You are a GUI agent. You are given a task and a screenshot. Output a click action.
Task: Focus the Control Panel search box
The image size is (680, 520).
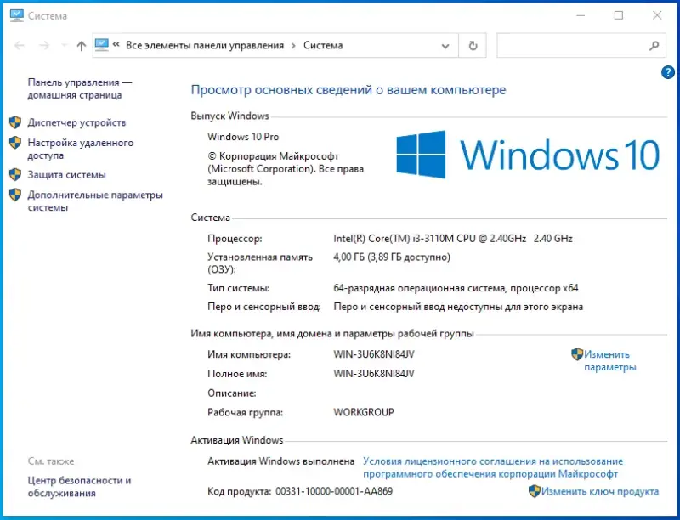tap(581, 46)
